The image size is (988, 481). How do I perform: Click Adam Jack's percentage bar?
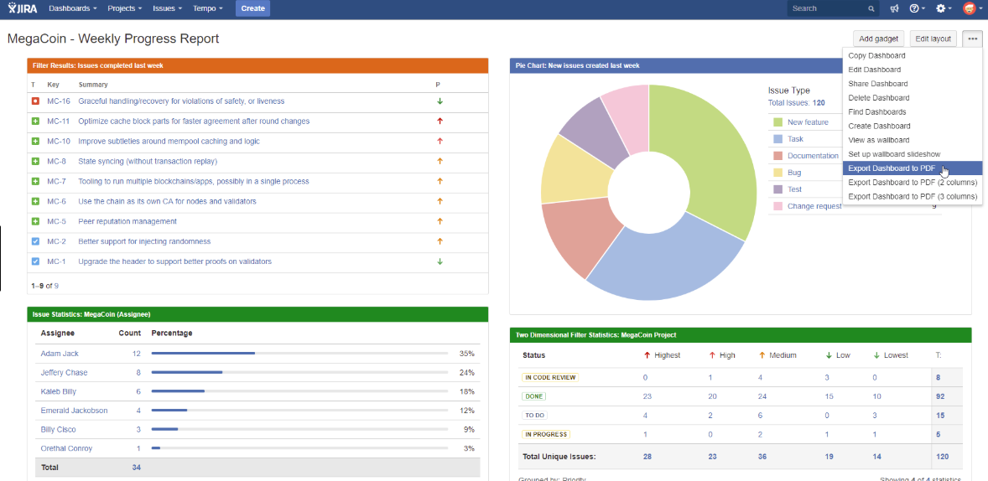pos(300,354)
